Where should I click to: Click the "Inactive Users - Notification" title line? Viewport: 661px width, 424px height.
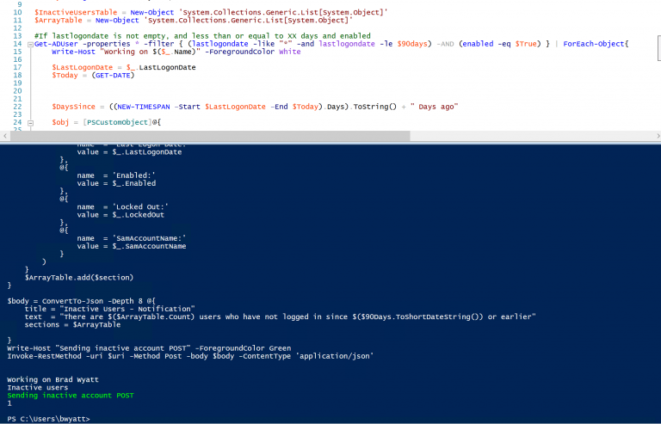109,309
